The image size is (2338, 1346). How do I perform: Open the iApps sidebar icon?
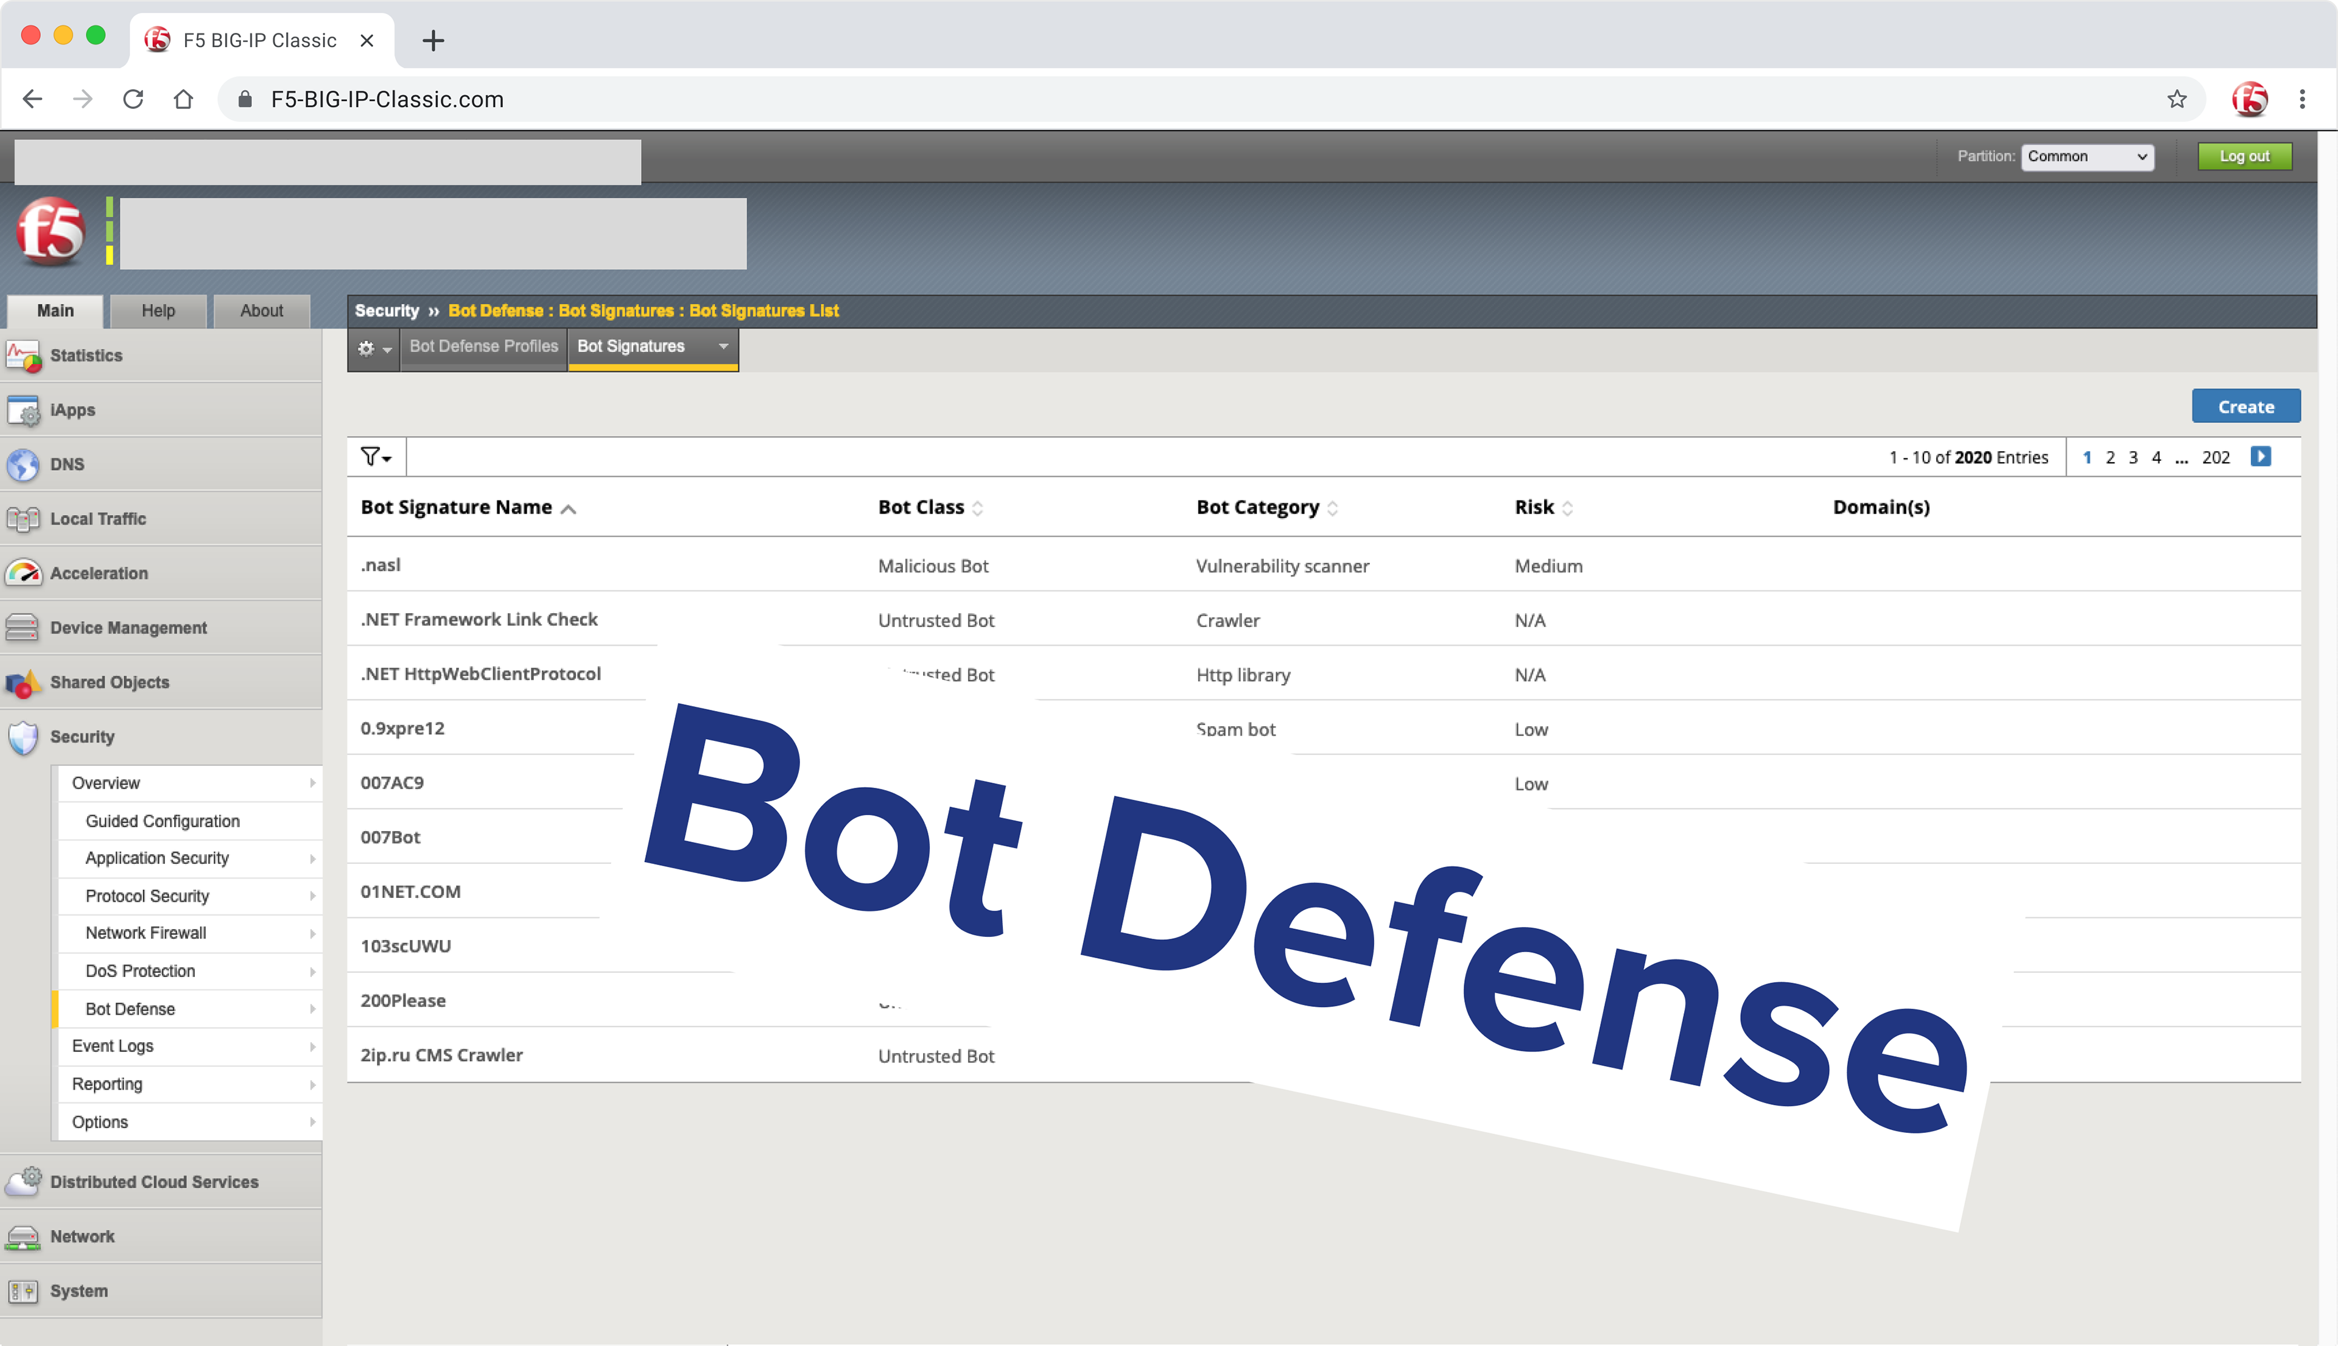pyautogui.click(x=23, y=410)
